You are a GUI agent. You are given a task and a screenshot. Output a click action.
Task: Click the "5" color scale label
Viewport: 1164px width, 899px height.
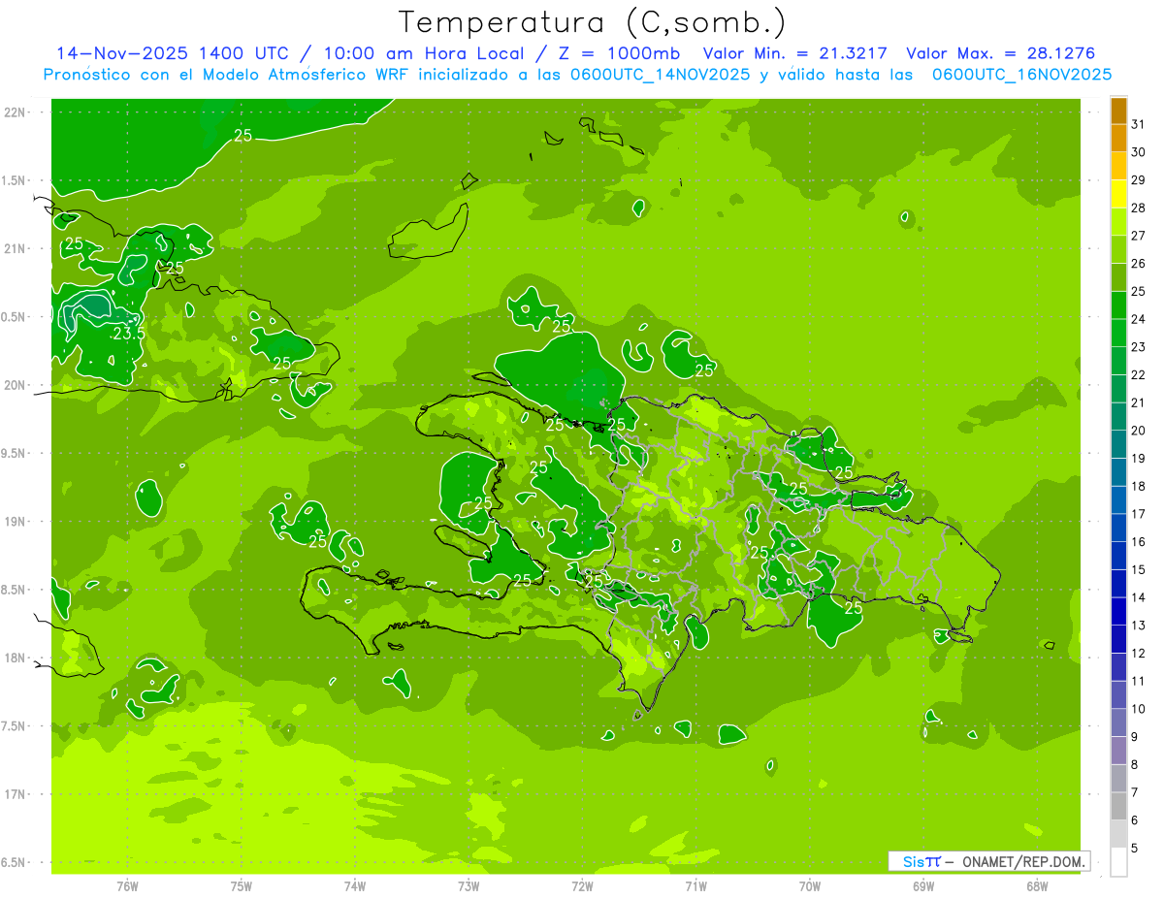coord(1135,849)
